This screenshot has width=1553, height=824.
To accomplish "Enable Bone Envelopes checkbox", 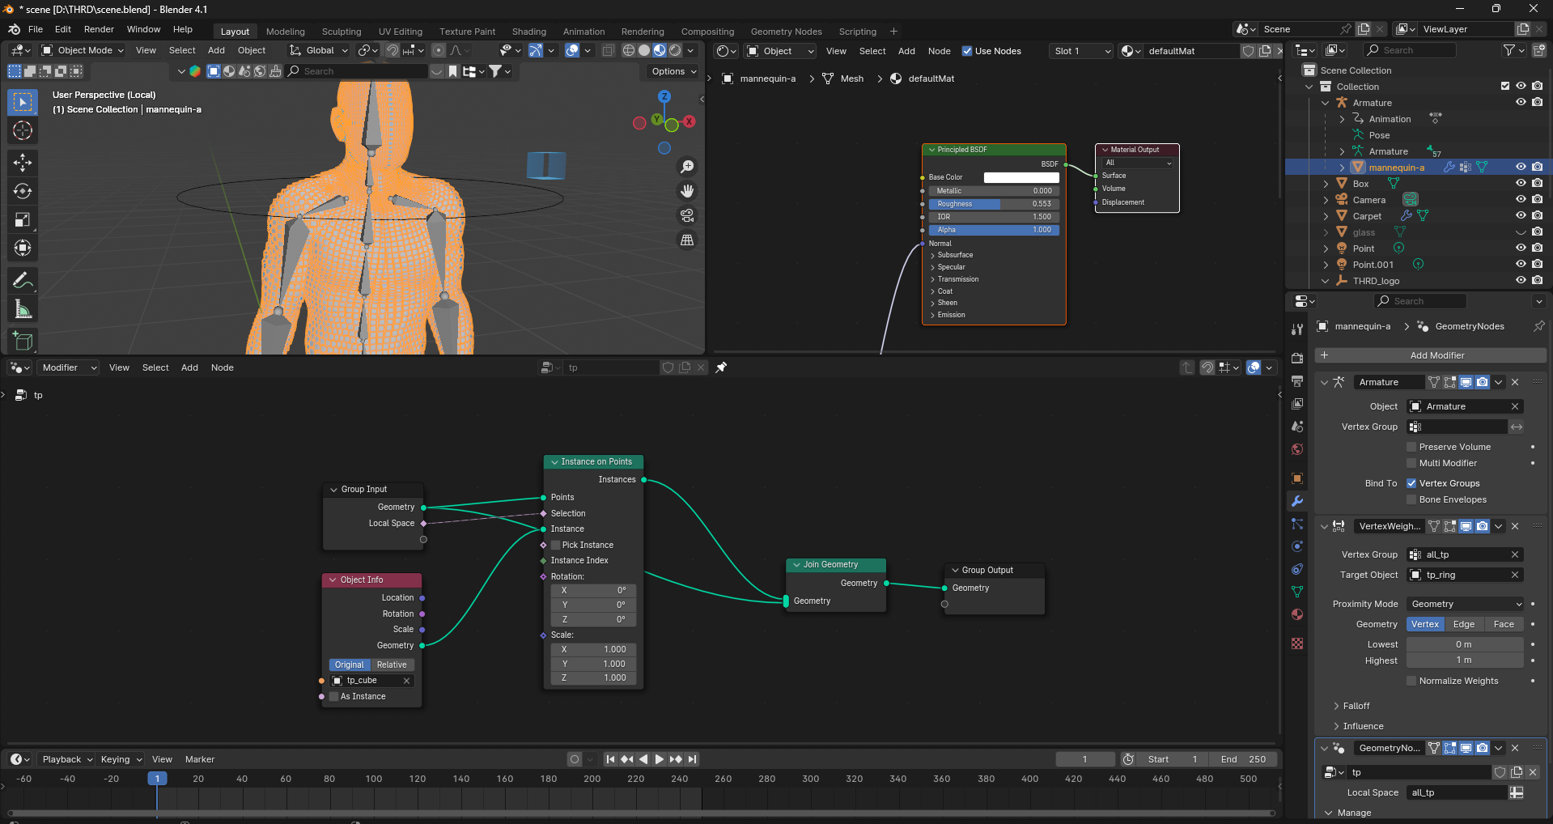I will click(1411, 499).
